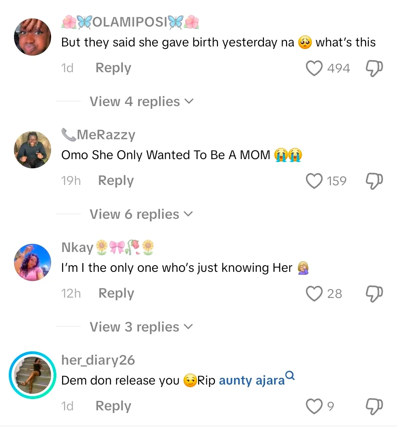Dislike OLAMIPOSI's comment
The width and height of the screenshot is (397, 428).
374,68
